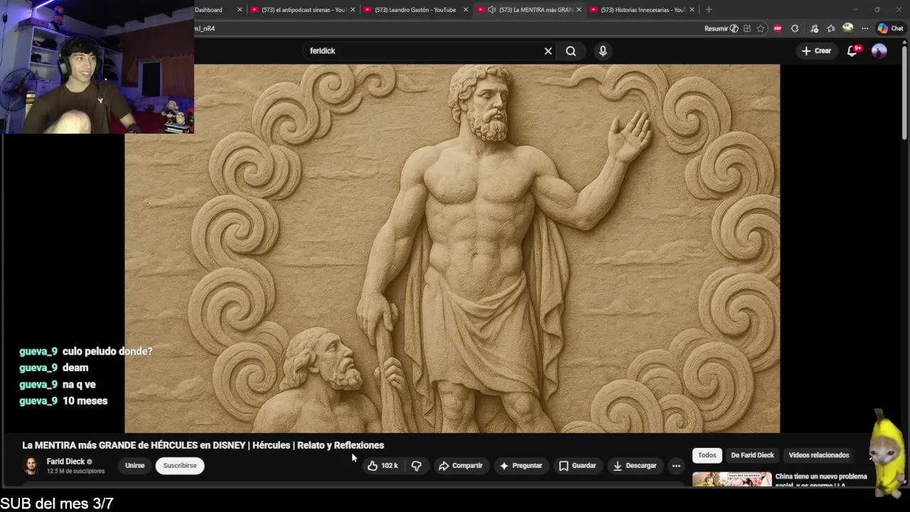Close the Leandro Gastón tab
The image size is (910, 512).
(x=466, y=10)
